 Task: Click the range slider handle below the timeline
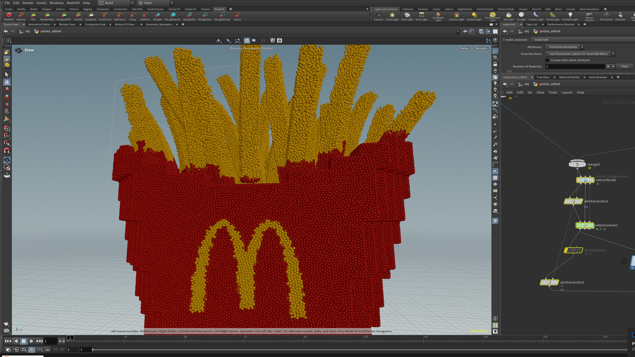[x=93, y=350]
